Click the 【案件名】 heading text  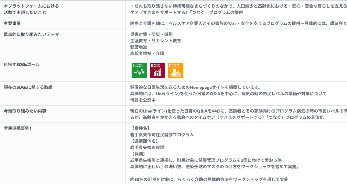click(141, 129)
